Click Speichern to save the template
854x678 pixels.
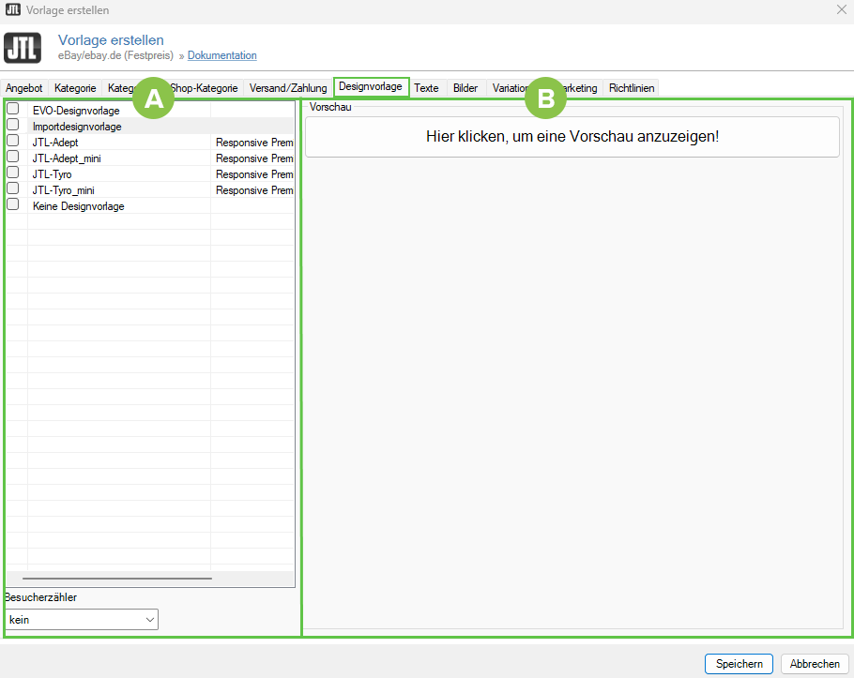(x=739, y=664)
